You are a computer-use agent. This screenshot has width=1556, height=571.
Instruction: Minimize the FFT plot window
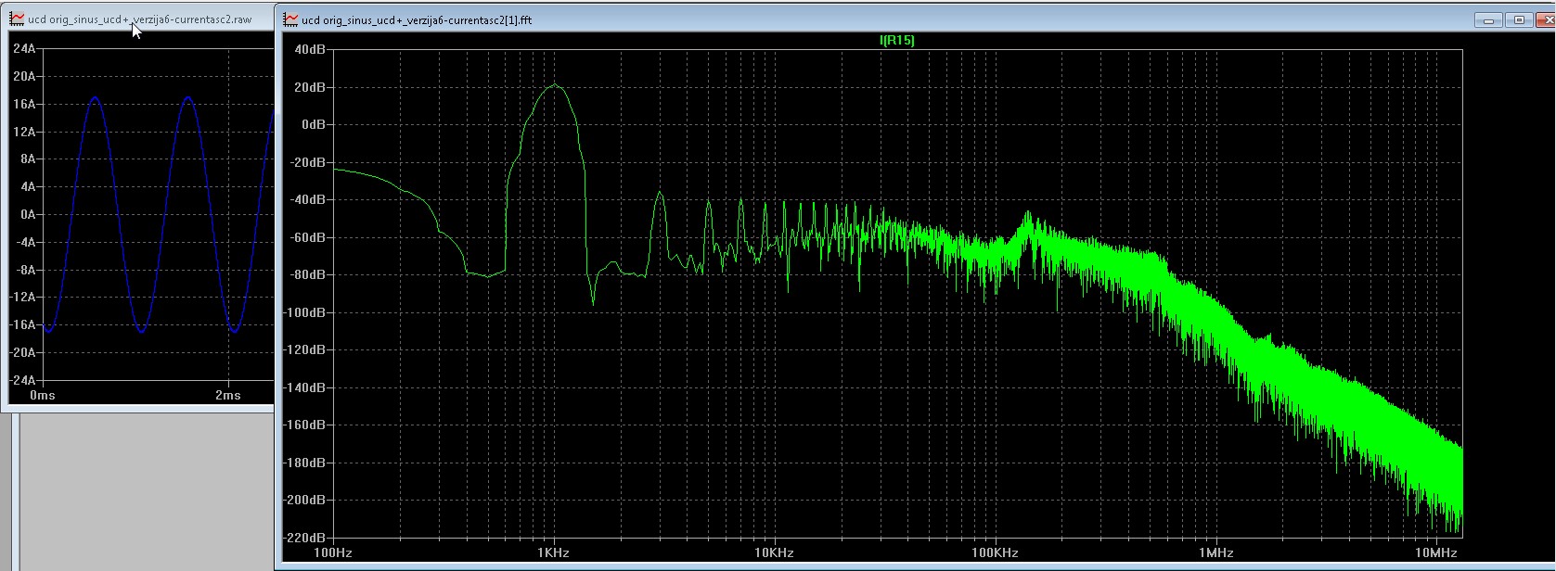coord(1489,19)
